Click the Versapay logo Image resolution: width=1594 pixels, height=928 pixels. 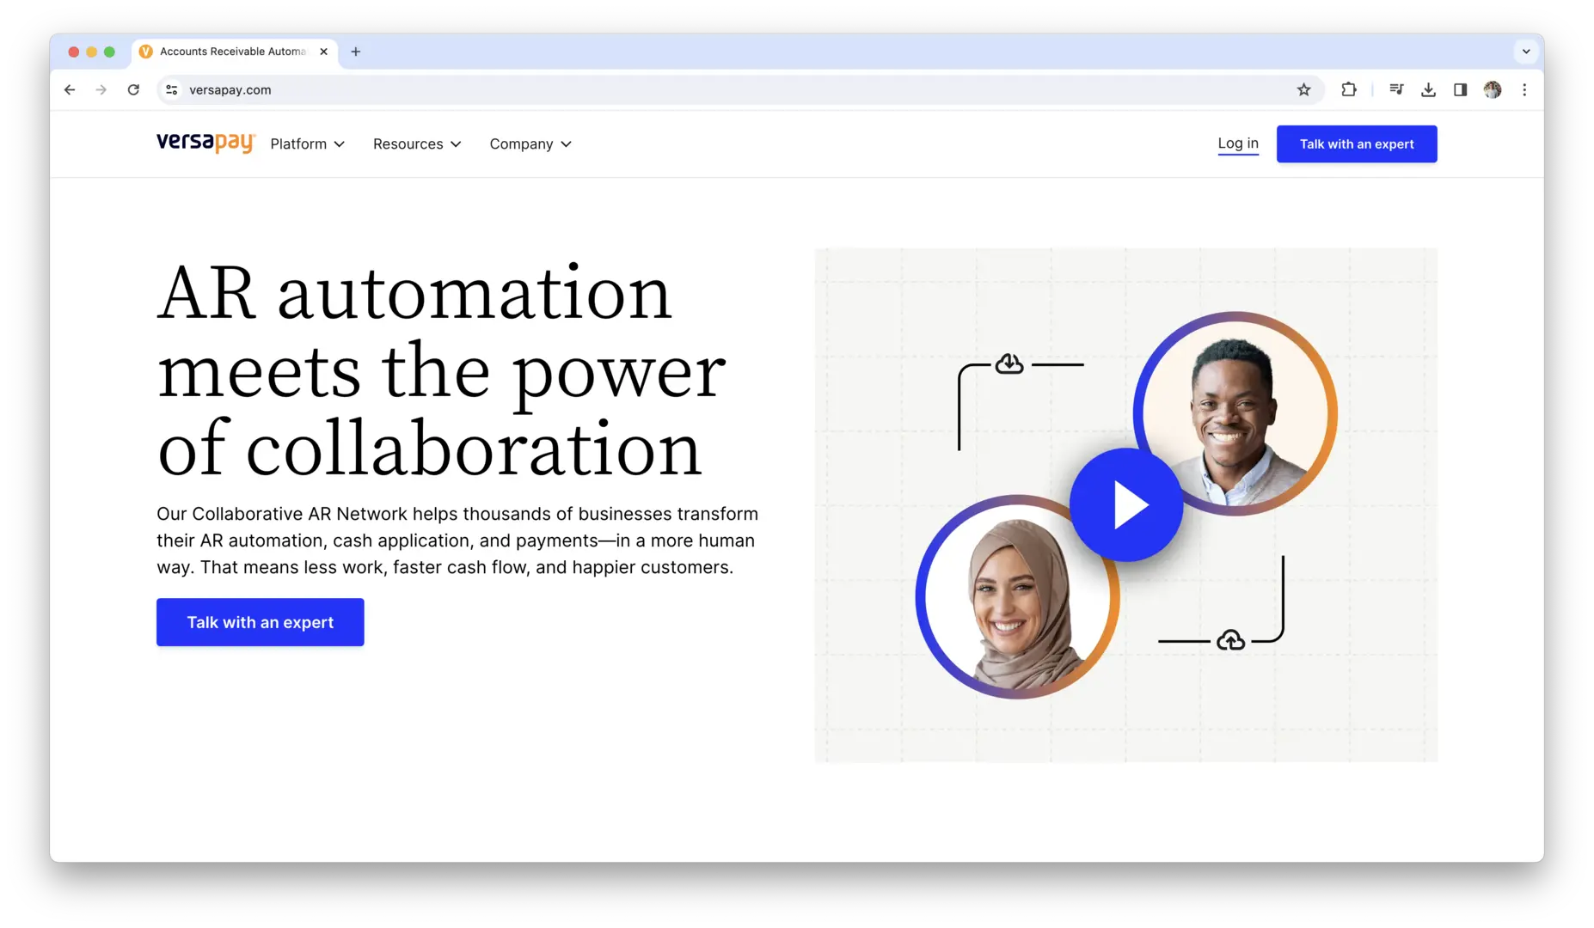coord(205,143)
